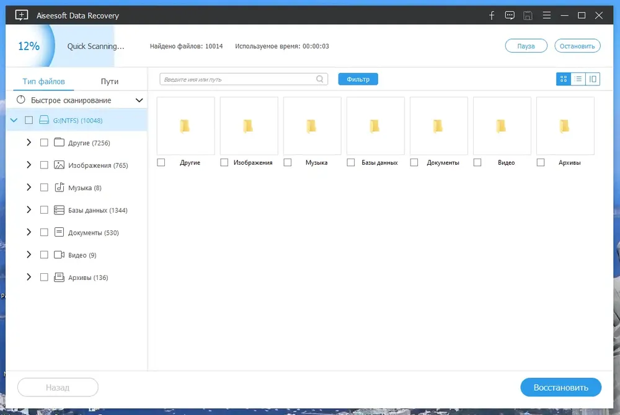Check the G:(NTFS) drive checkbox
Image resolution: width=620 pixels, height=415 pixels.
point(29,120)
